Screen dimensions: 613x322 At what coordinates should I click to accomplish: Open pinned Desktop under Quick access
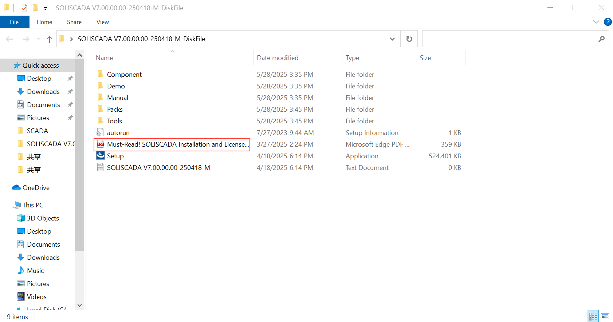[x=39, y=79]
